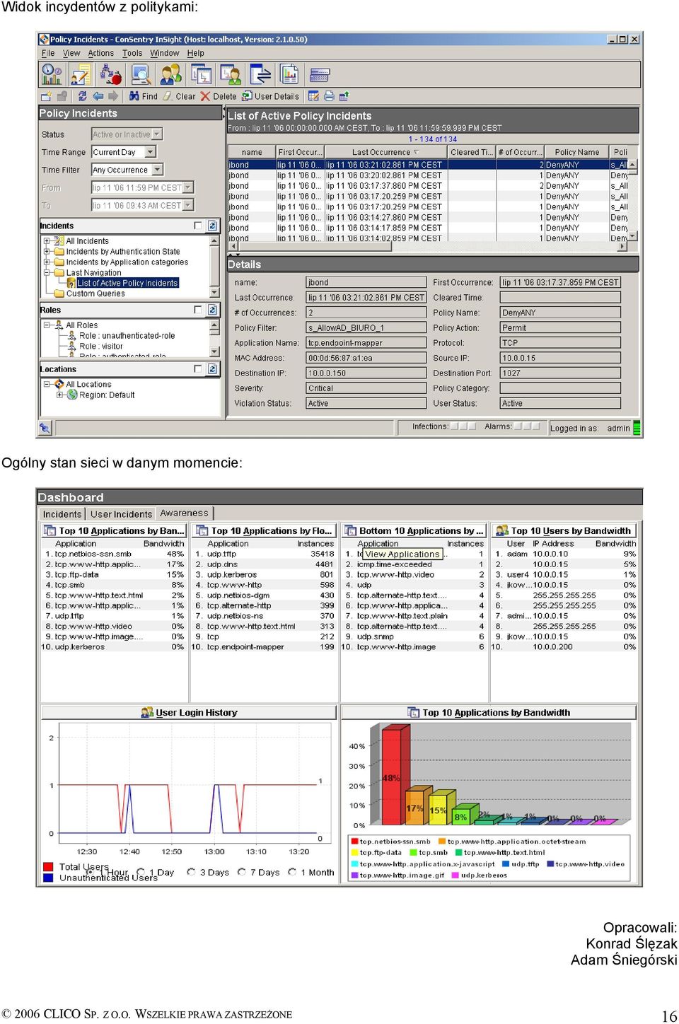Screen dimensions: 679x1024
Task: Select the 7 Days radio button
Action: [x=242, y=872]
